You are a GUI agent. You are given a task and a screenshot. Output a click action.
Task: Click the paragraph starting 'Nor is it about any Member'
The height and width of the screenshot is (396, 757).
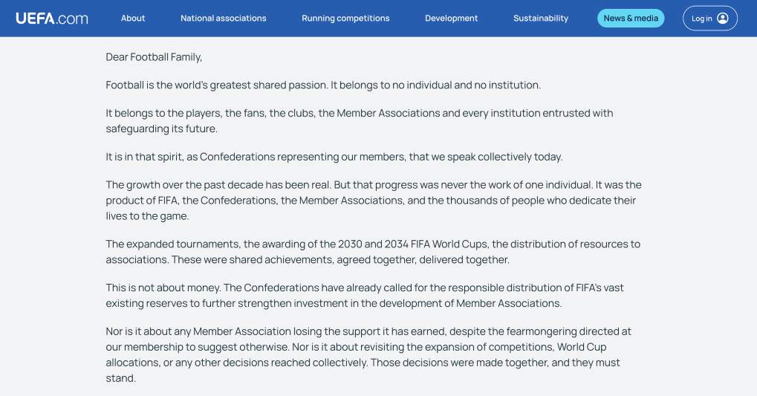(x=369, y=355)
